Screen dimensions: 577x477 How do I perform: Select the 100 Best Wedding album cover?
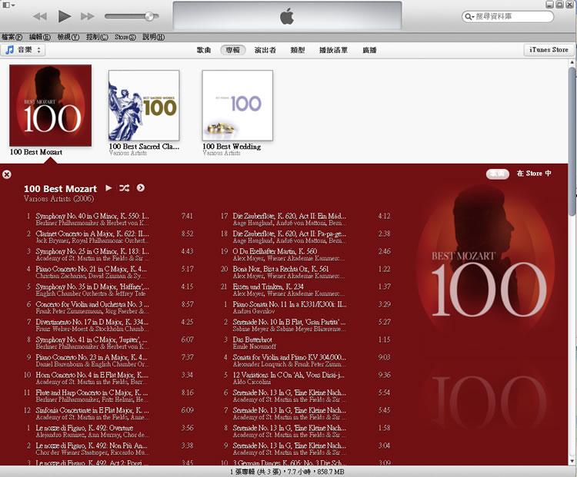(238, 105)
